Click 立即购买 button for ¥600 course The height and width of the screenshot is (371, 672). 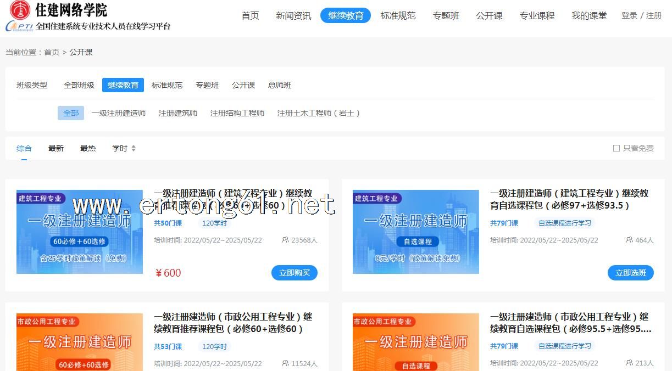click(x=295, y=273)
